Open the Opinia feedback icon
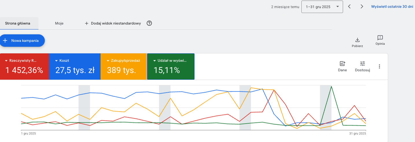Screen dimensions: 415x142 [x=380, y=38]
